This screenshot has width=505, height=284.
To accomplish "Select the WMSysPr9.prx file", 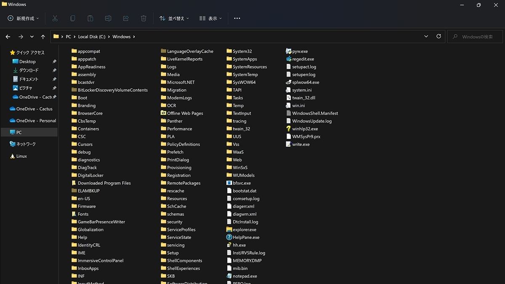I will (303, 136).
